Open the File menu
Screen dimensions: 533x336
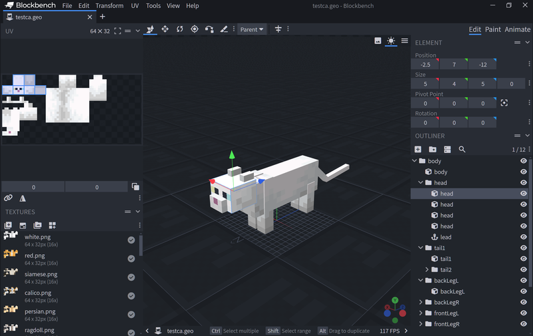pyautogui.click(x=67, y=6)
